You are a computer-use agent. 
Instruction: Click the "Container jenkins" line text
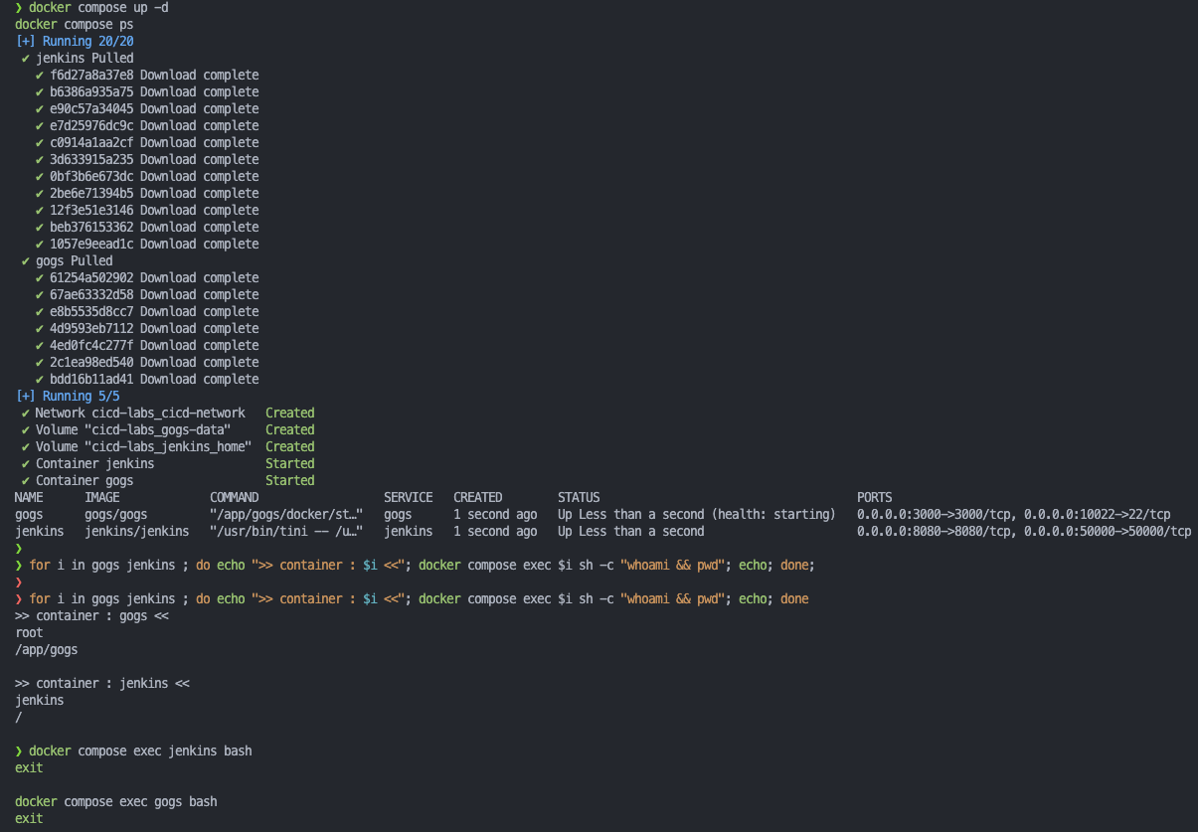(94, 463)
